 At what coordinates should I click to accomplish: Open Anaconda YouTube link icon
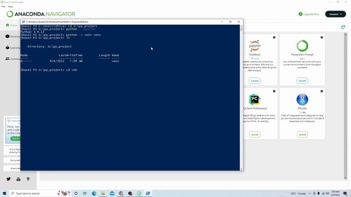[18, 179]
